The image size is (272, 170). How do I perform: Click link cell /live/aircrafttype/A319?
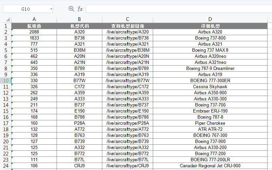coord(127,75)
